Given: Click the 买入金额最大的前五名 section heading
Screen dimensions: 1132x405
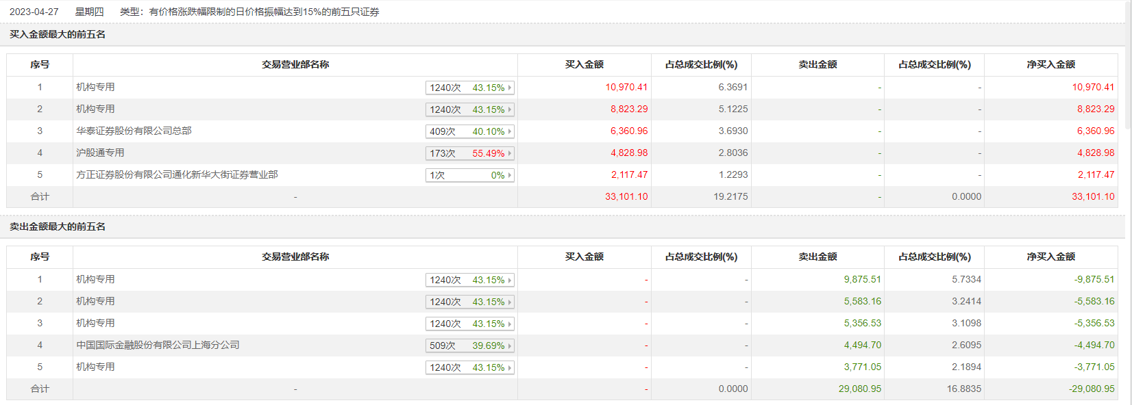Looking at the screenshot, I should point(58,34).
